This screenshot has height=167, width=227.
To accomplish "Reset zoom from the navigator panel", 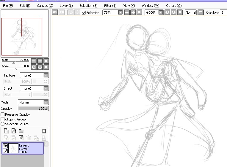I will point(46,61).
